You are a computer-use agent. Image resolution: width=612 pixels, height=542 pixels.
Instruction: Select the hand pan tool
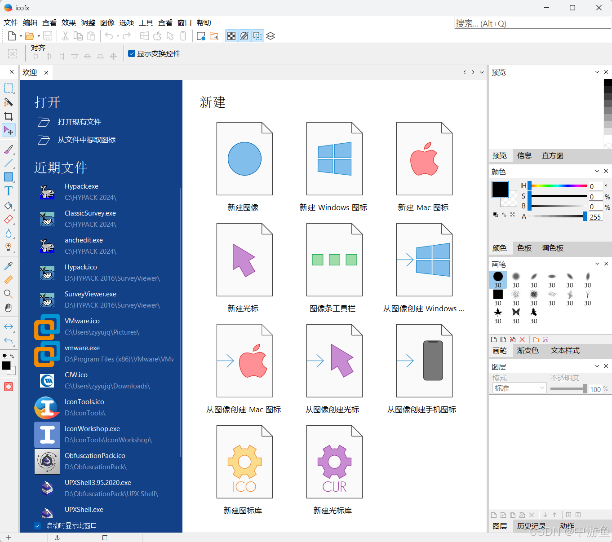click(9, 308)
